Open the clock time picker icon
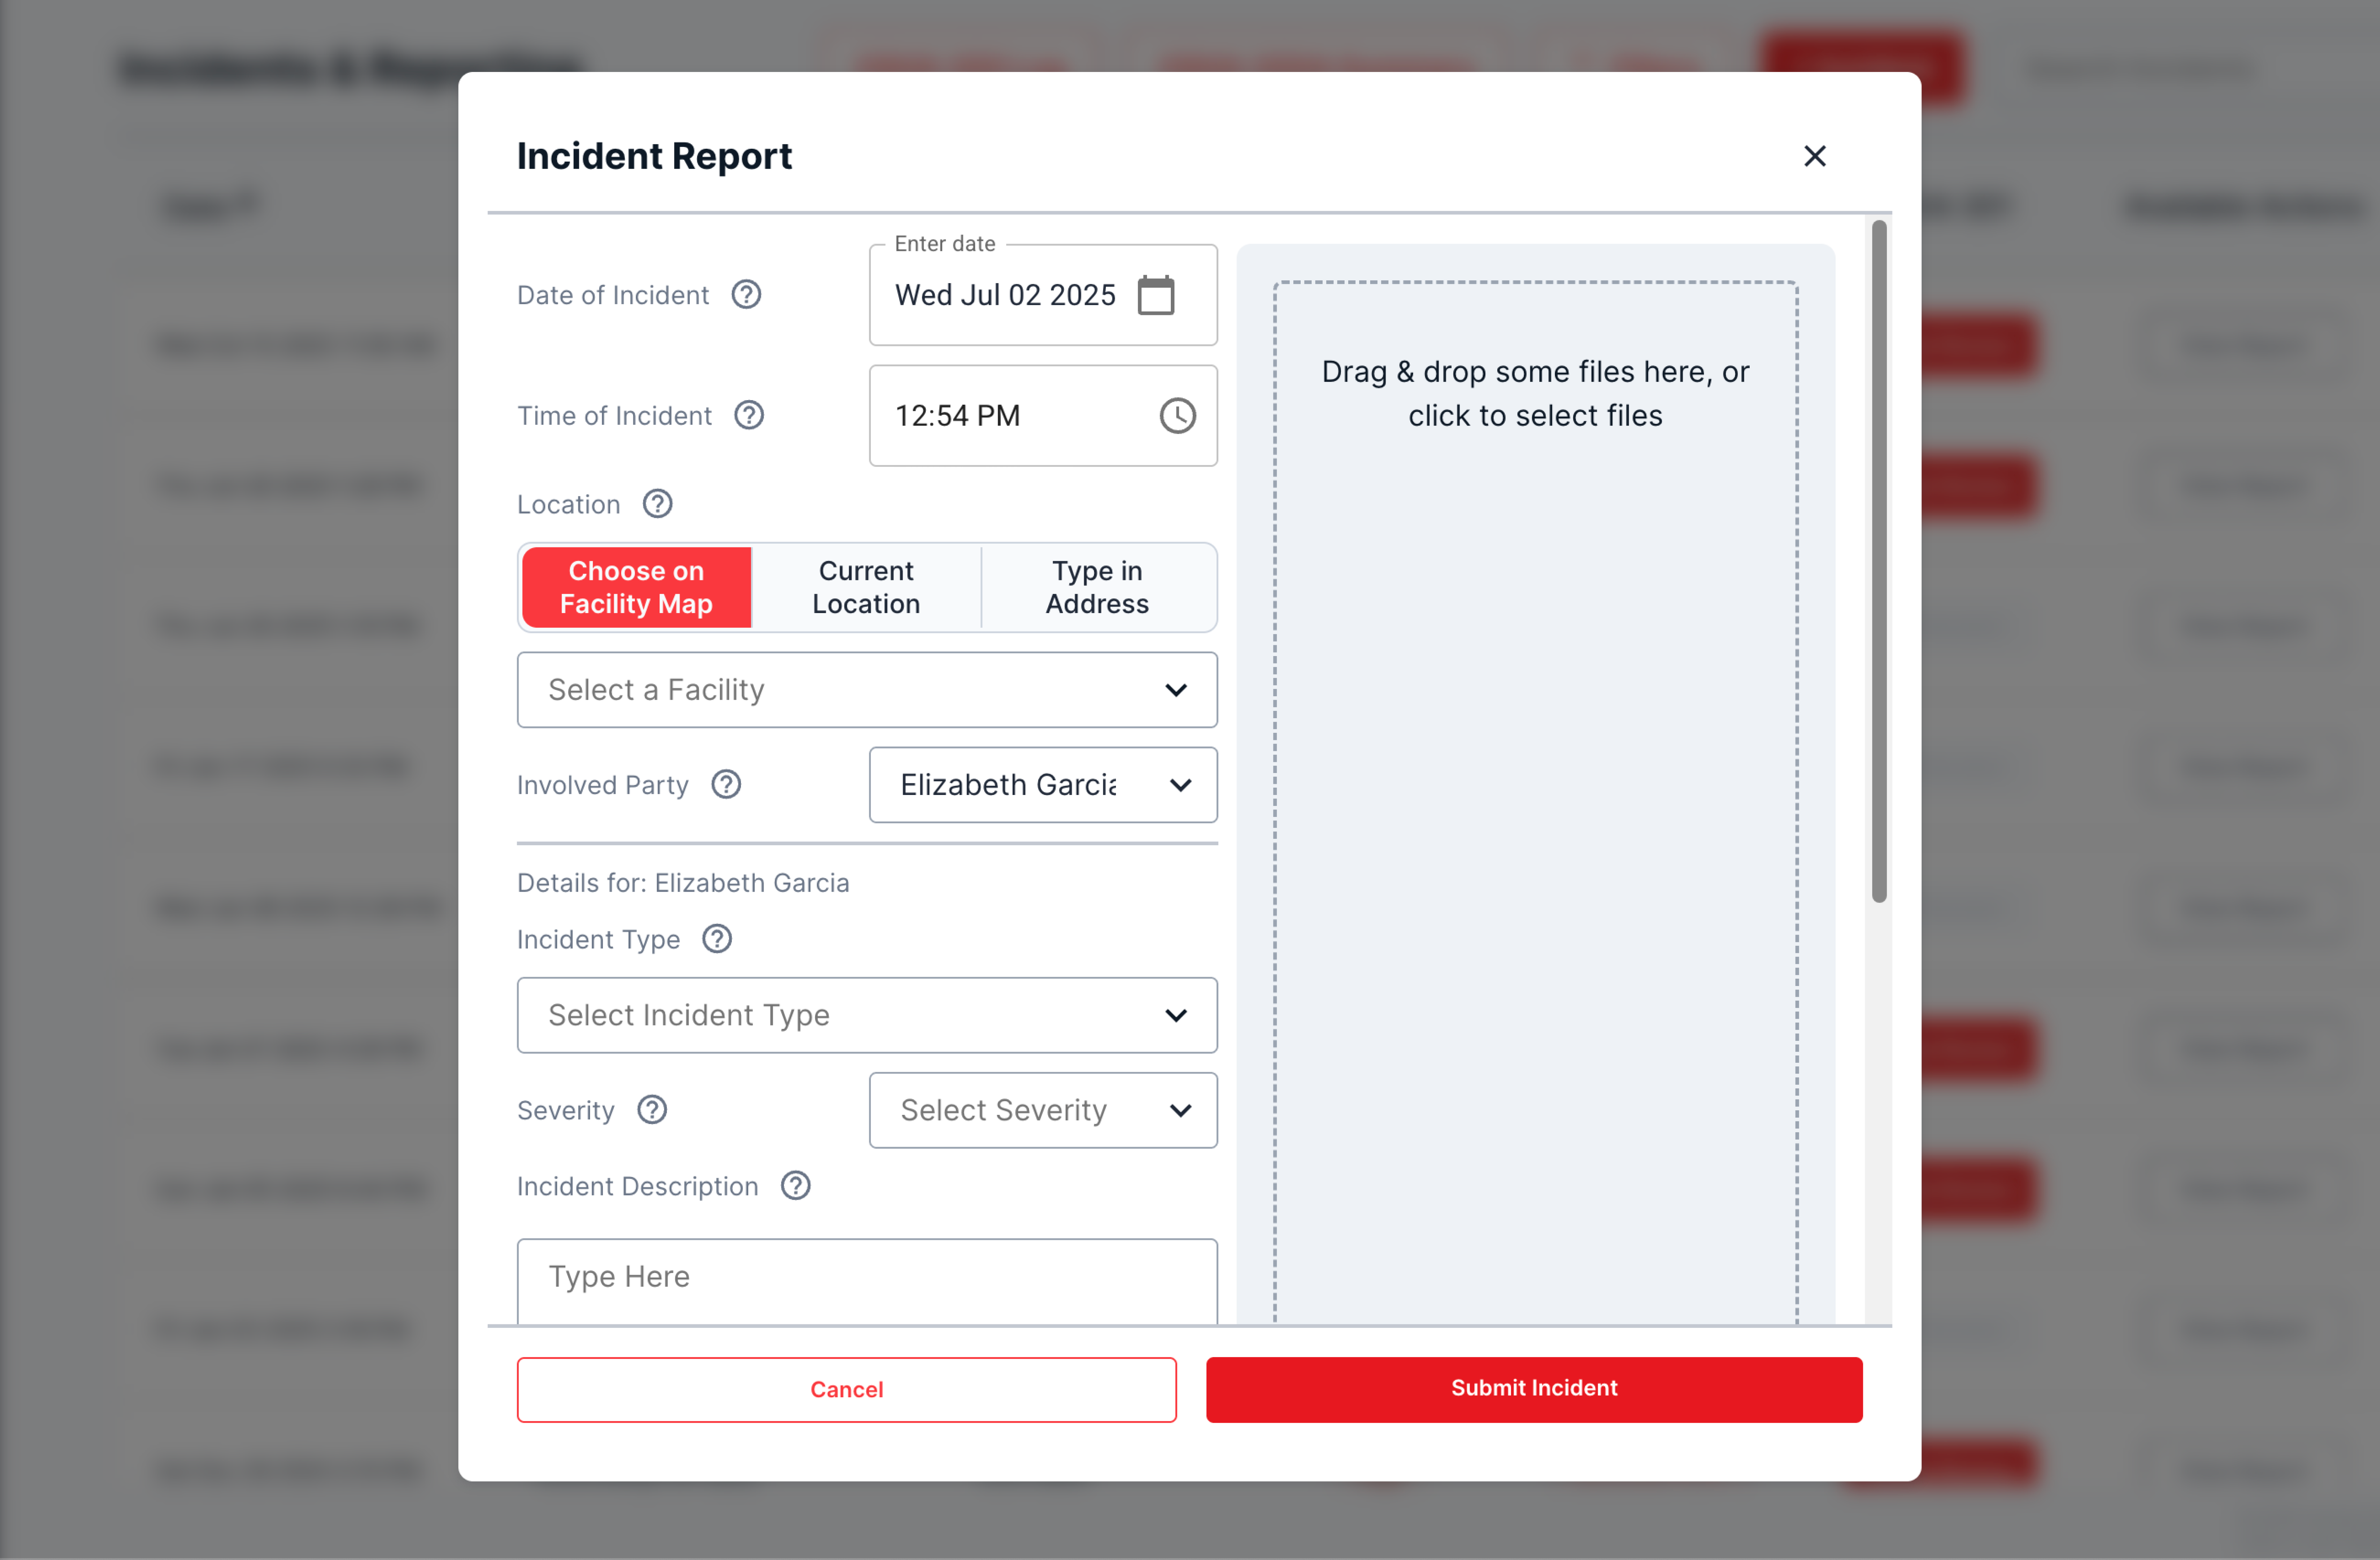Viewport: 2380px width, 1560px height. pyautogui.click(x=1177, y=415)
